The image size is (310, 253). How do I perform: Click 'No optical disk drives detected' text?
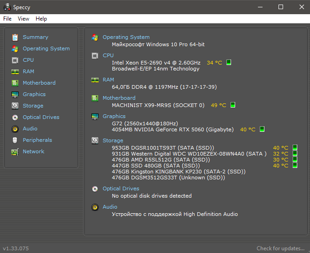coord(152,196)
